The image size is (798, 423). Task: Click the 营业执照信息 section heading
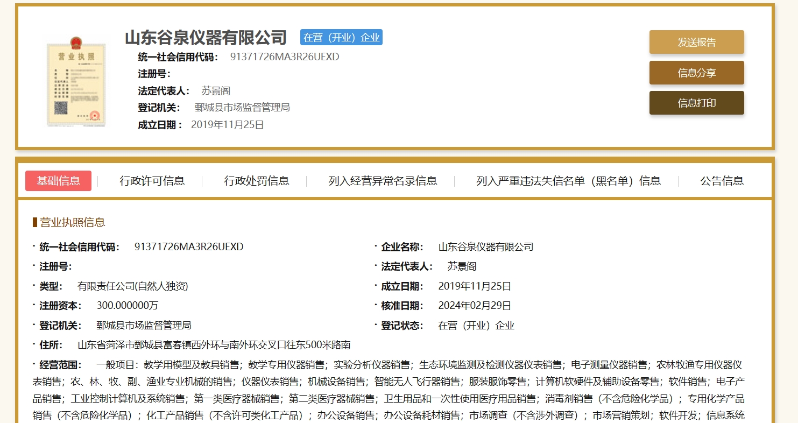(x=73, y=222)
